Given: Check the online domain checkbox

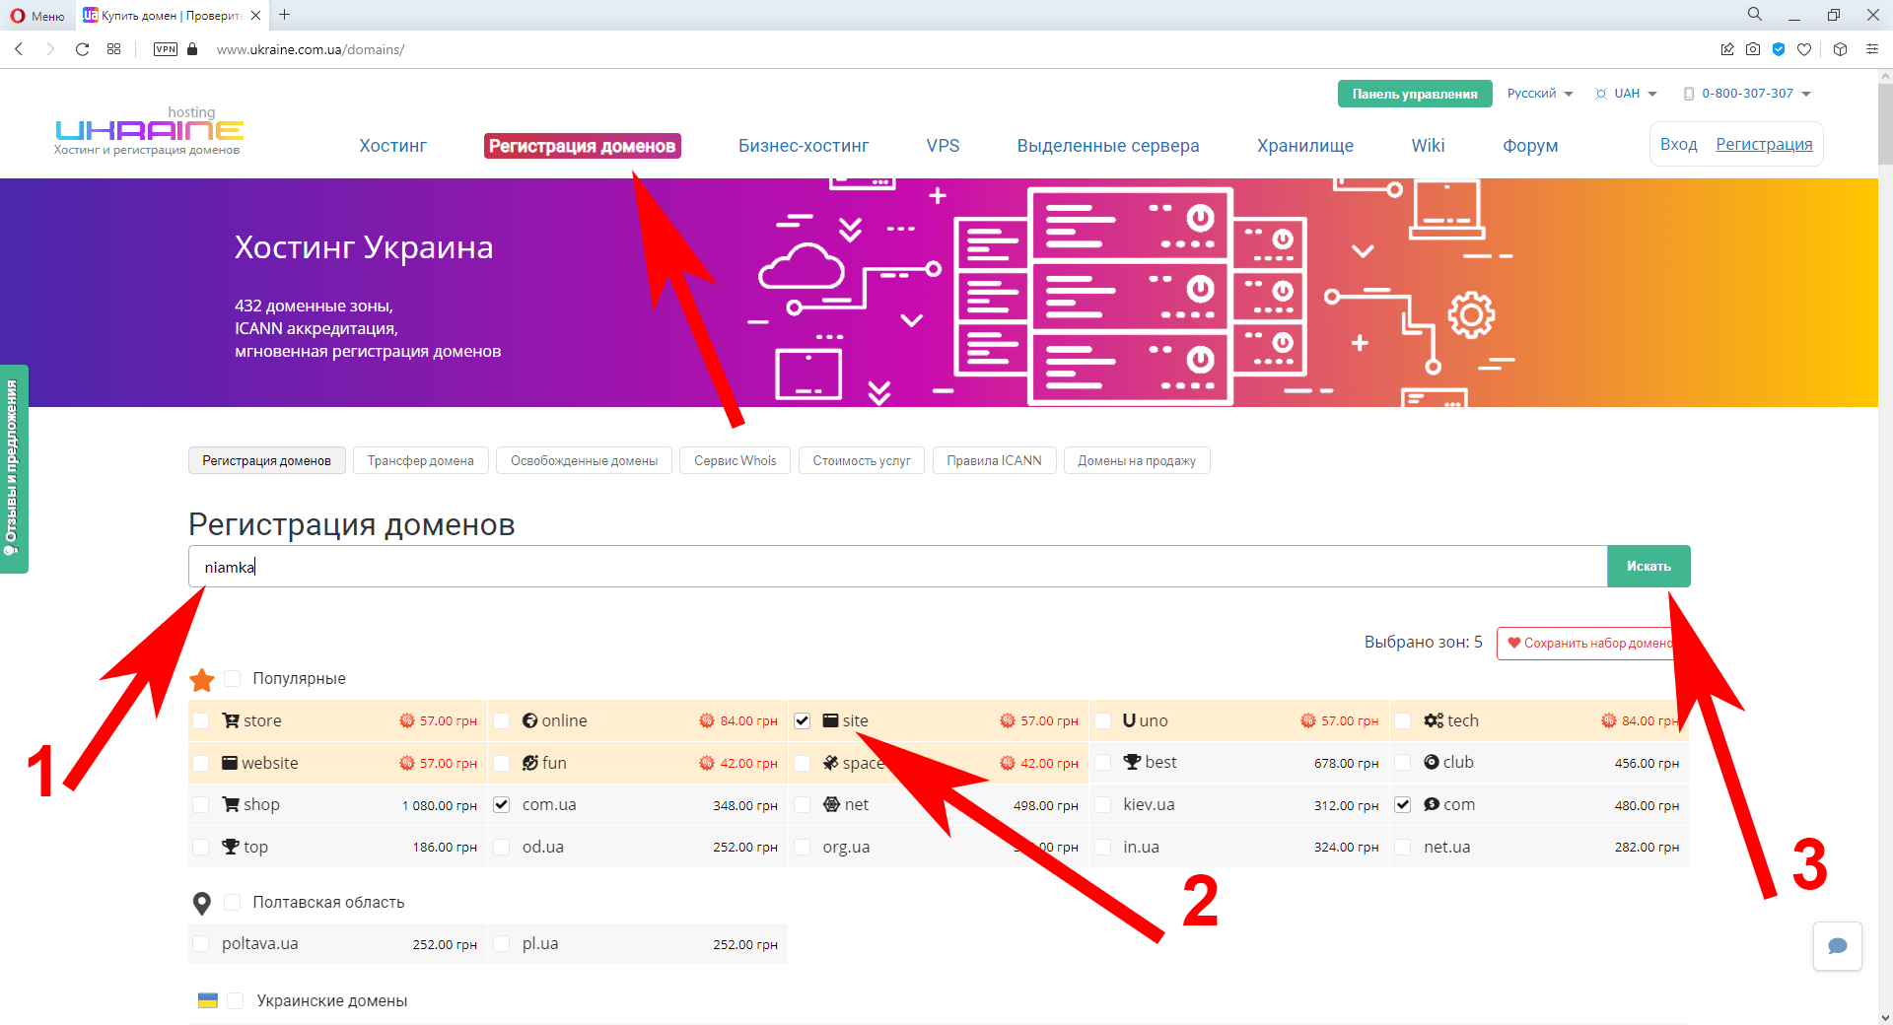Looking at the screenshot, I should 502,720.
